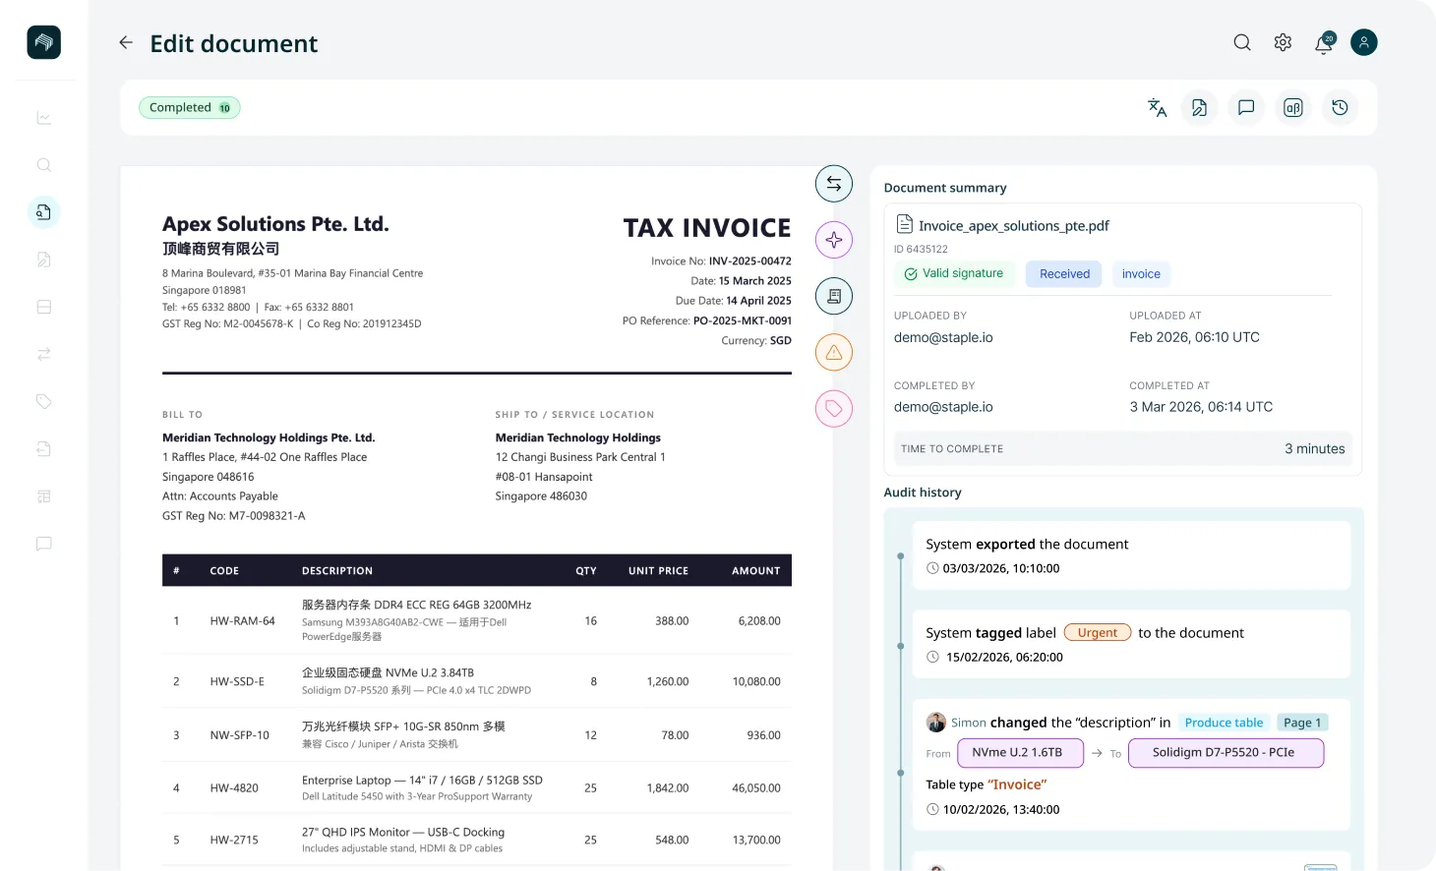Click amount 10,080.00
This screenshot has width=1436, height=871.
pos(756,681)
